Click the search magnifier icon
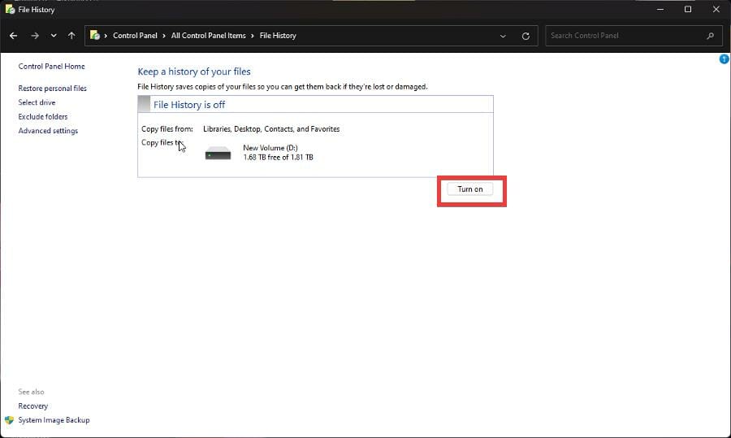 coord(710,36)
